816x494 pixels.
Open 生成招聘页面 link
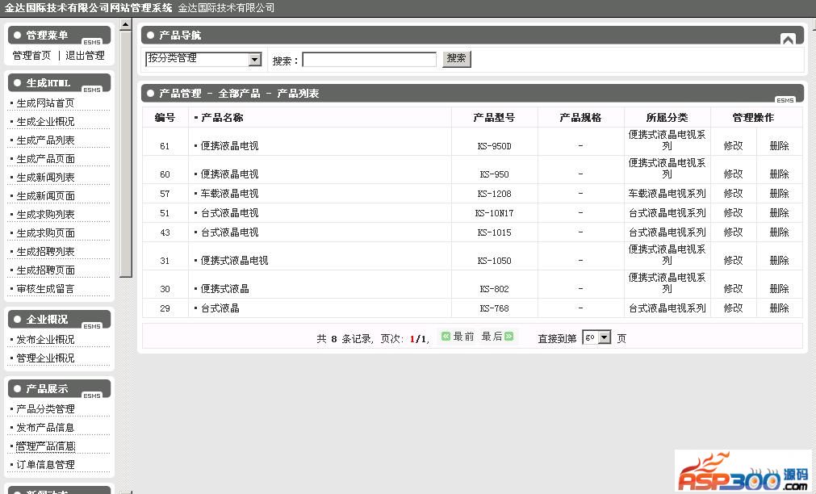coord(45,270)
